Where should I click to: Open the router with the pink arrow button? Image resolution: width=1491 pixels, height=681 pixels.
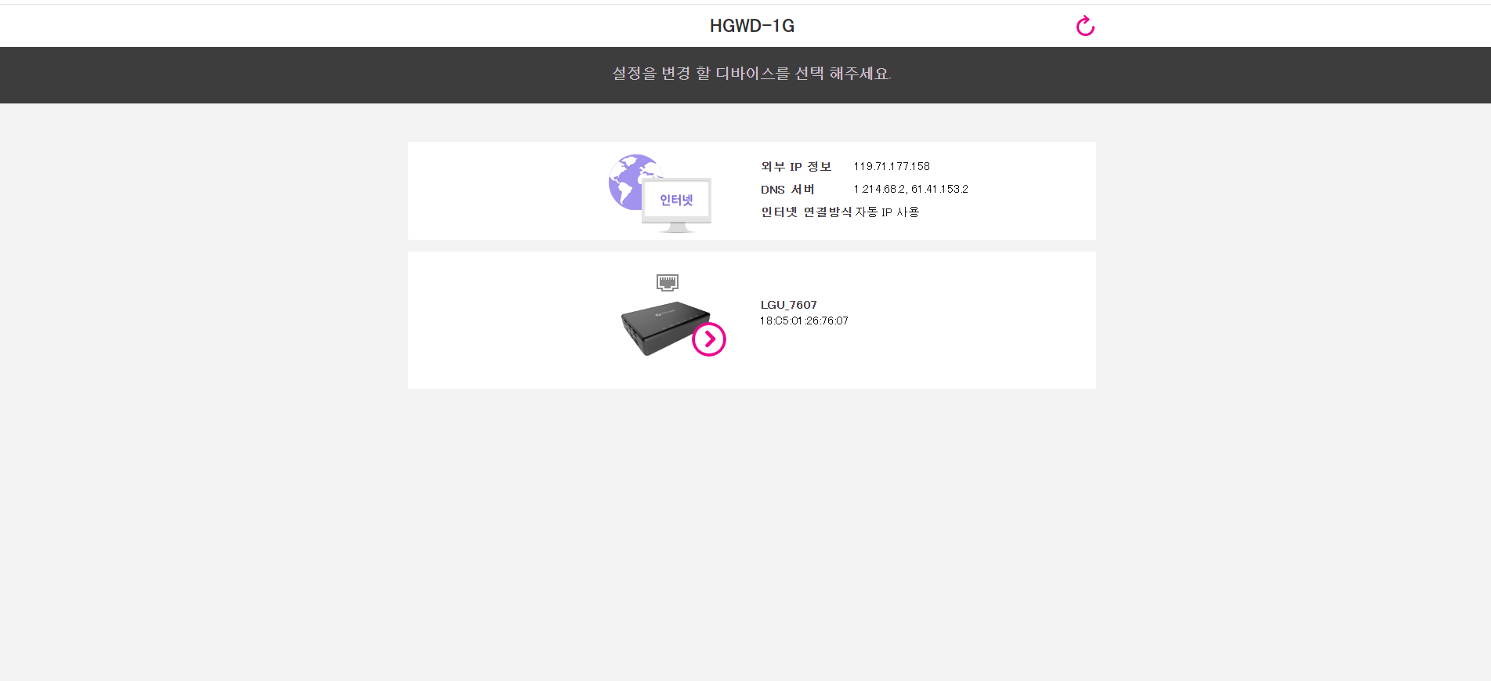pyautogui.click(x=709, y=339)
